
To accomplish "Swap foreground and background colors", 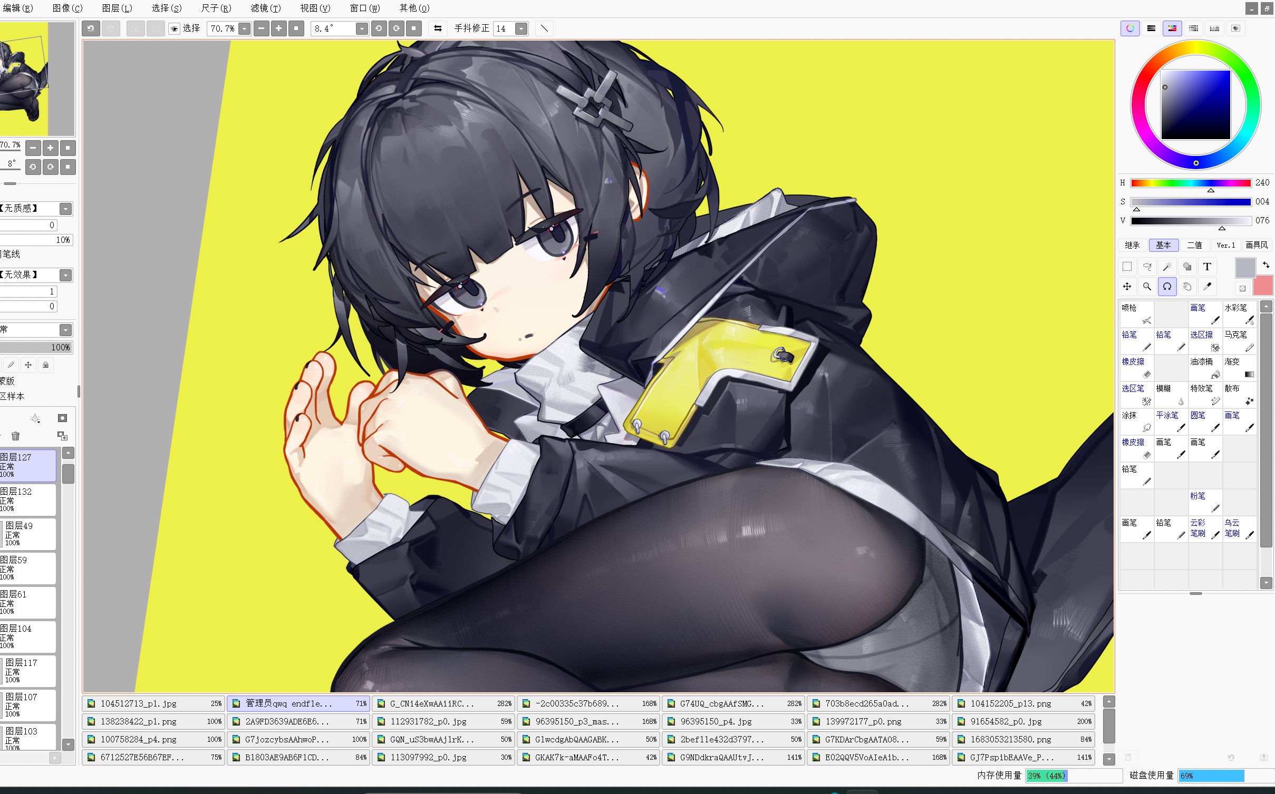I will [1266, 265].
